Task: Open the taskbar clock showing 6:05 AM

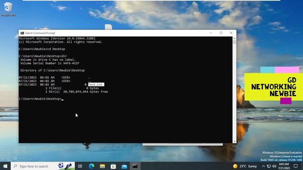Action: tap(284, 166)
